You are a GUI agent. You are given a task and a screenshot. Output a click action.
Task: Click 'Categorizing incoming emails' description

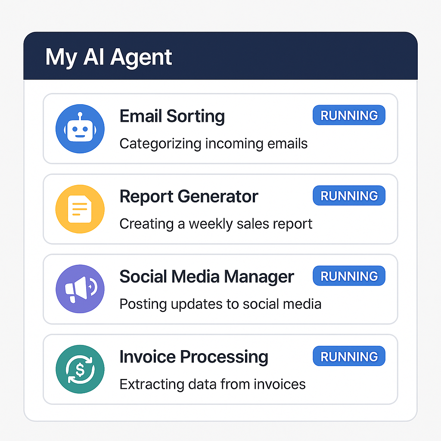coord(214,144)
